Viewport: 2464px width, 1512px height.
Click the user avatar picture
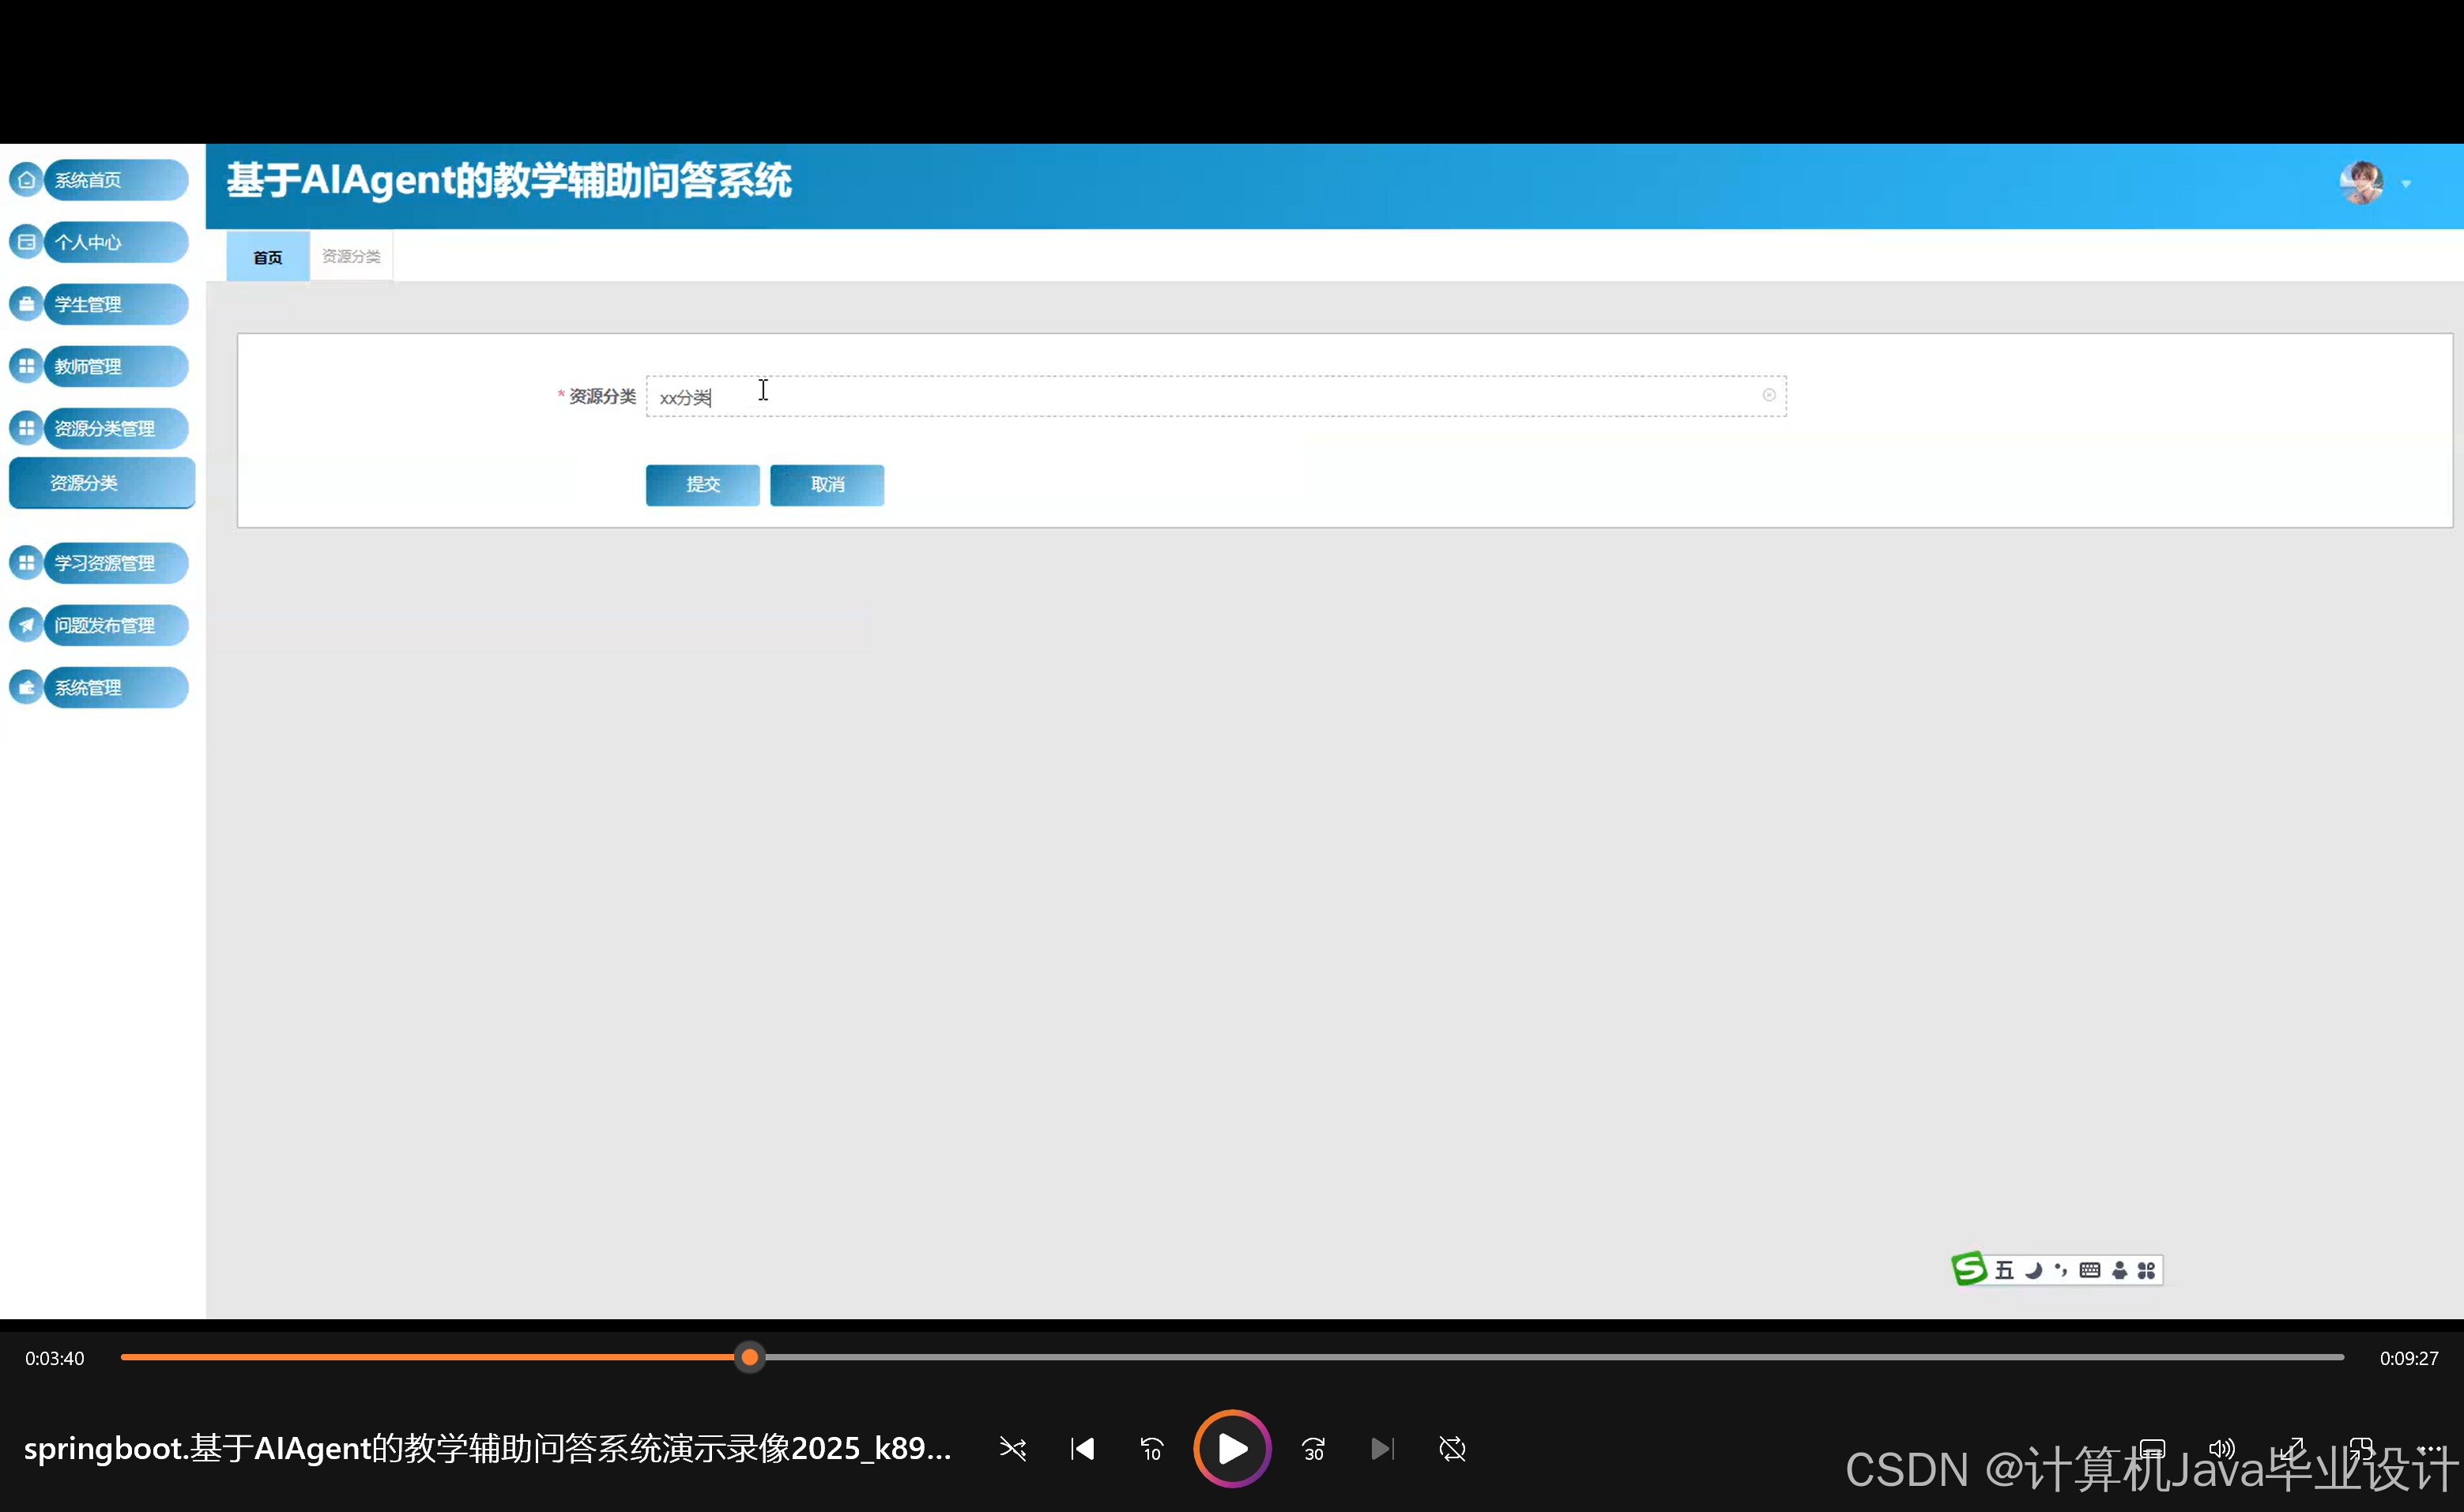2362,183
